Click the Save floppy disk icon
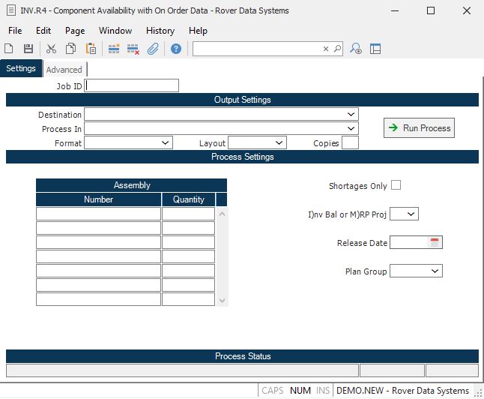 28,49
